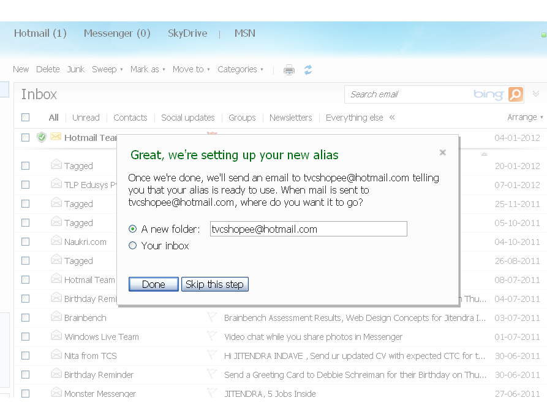Click Junk in the toolbar
Viewport: 547px width, 411px height.
click(76, 69)
